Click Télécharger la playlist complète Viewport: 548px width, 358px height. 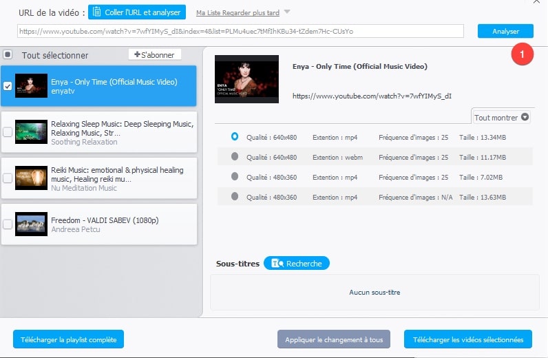[69, 339]
